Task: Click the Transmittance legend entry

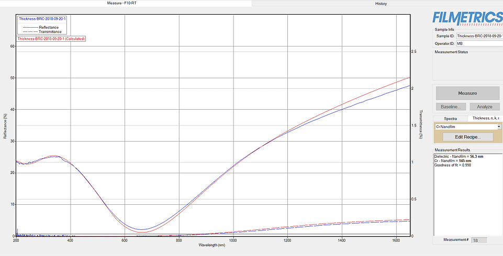Action: [x=50, y=31]
